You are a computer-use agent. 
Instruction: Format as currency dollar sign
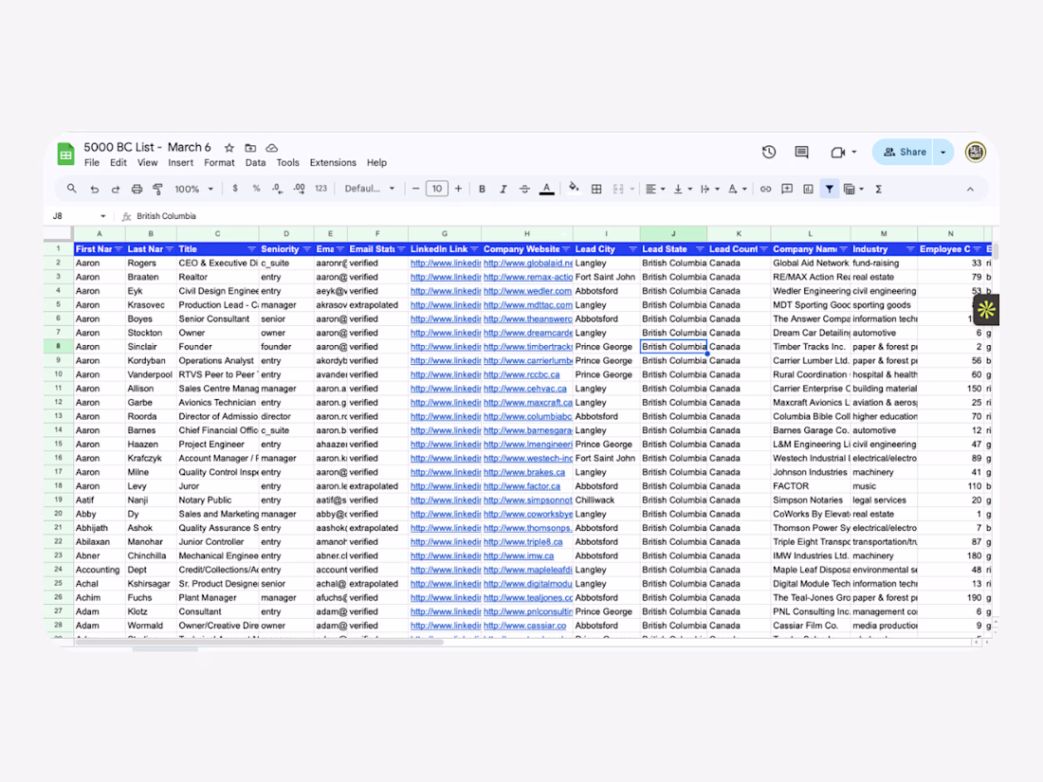(x=235, y=189)
